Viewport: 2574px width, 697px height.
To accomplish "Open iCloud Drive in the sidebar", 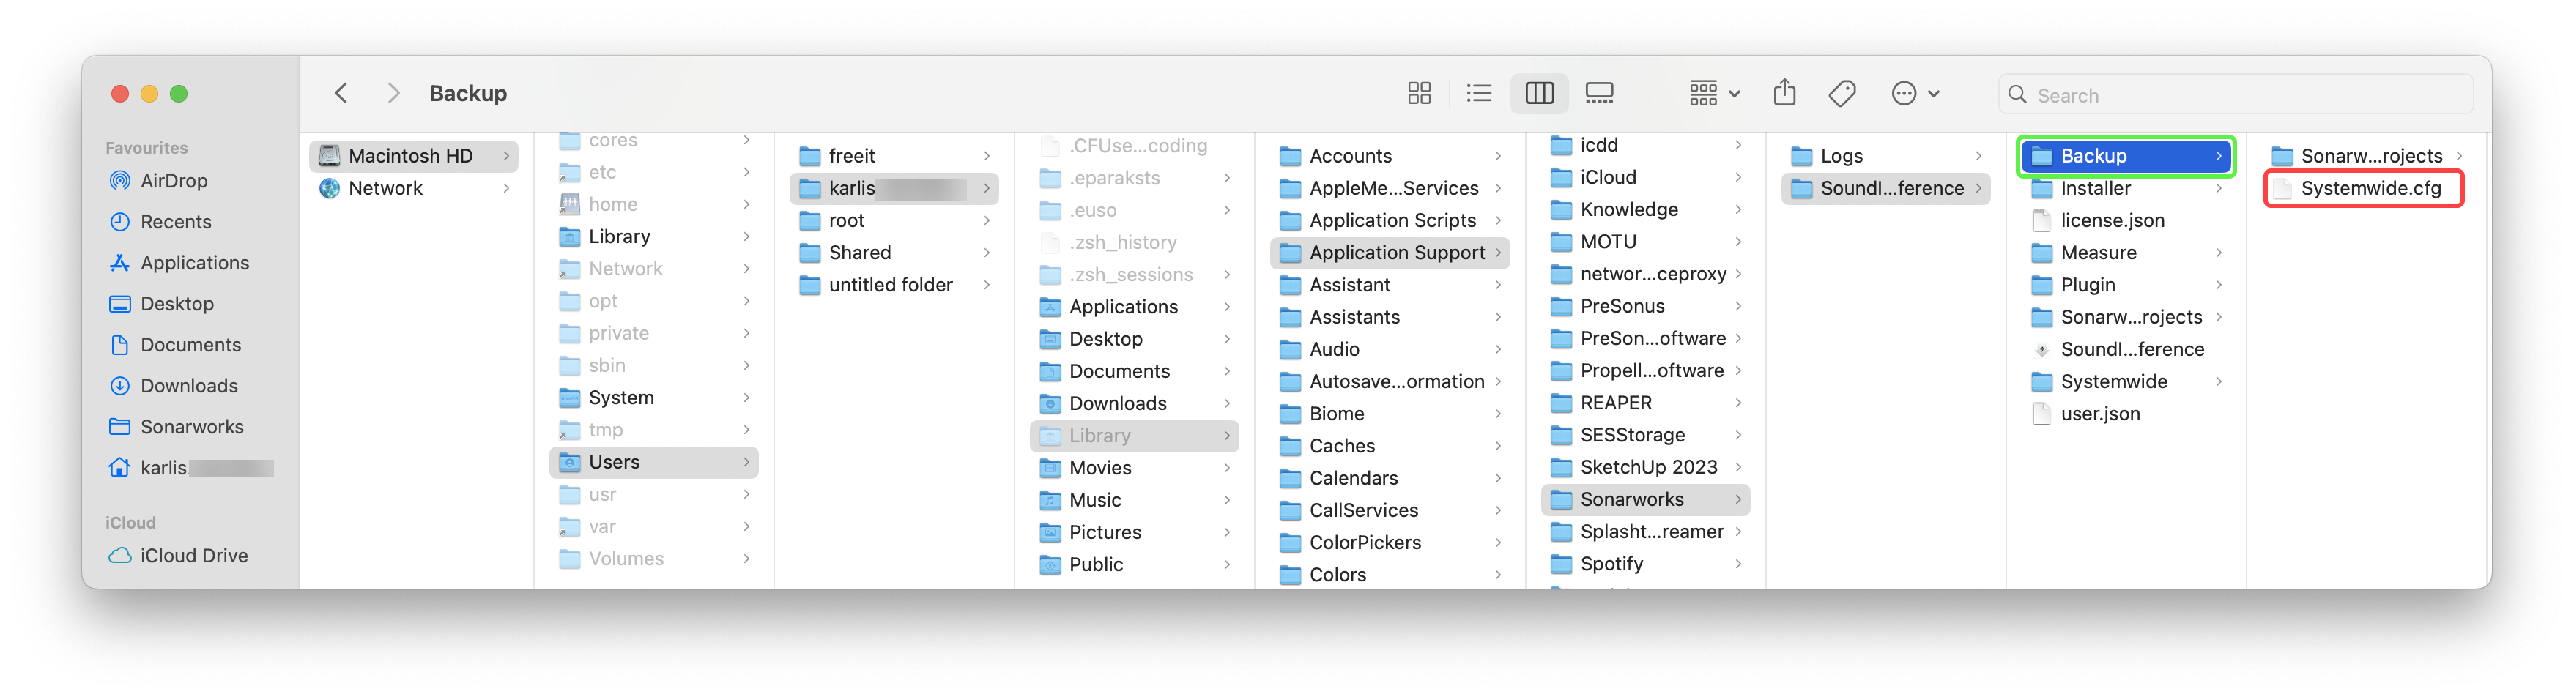I will tap(194, 555).
